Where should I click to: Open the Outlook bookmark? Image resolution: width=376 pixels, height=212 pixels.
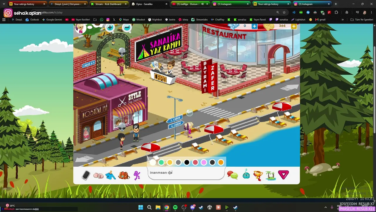click(x=32, y=20)
